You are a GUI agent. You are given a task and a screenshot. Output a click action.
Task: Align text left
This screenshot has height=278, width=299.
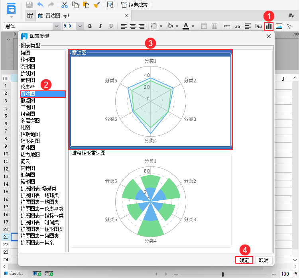124,26
